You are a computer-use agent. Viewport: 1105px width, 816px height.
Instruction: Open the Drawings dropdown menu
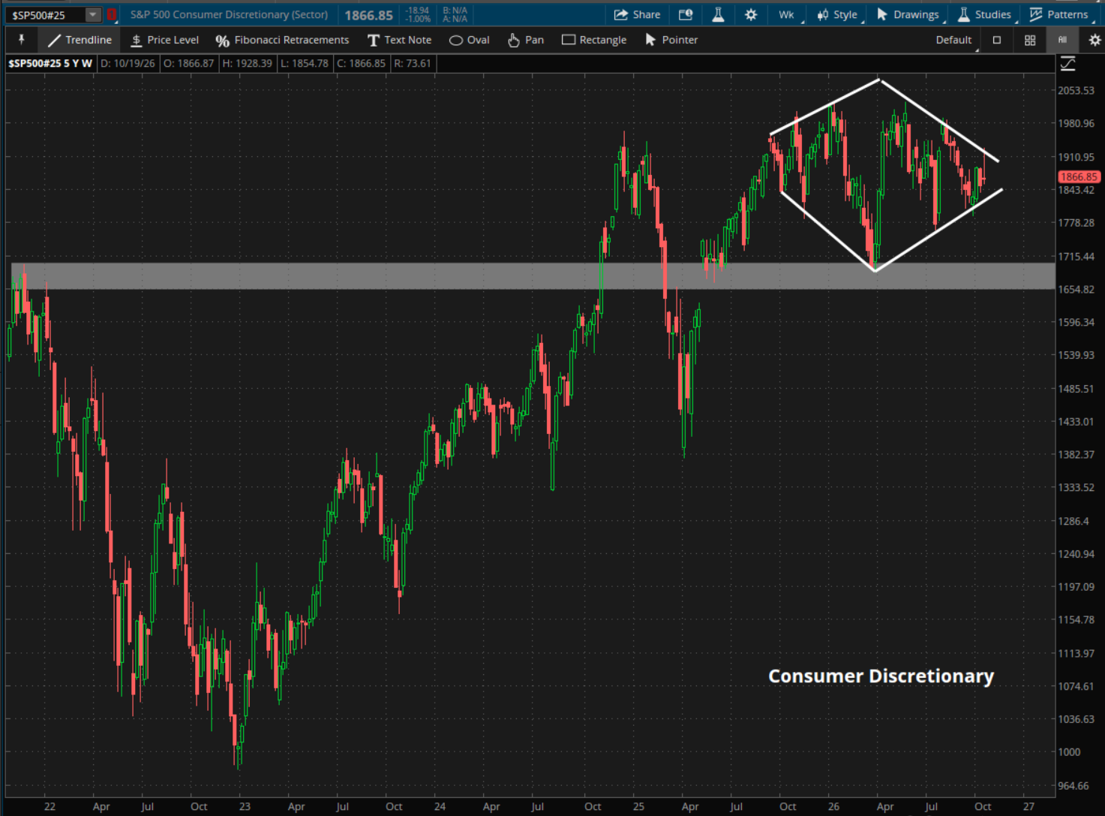click(908, 14)
